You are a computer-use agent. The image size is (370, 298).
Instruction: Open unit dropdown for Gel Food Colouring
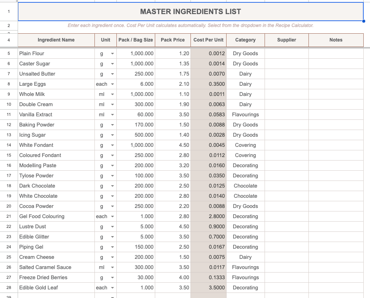tap(112, 217)
